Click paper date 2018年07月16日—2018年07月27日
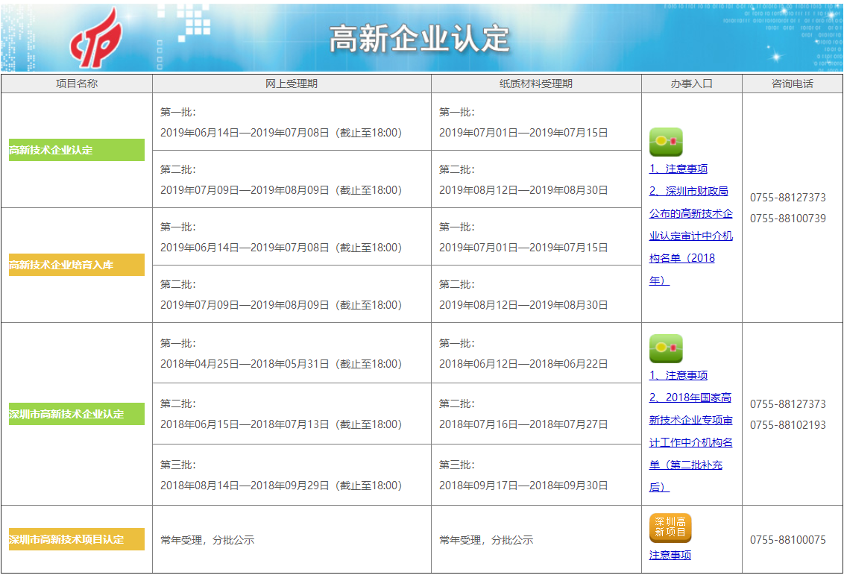 coord(523,424)
